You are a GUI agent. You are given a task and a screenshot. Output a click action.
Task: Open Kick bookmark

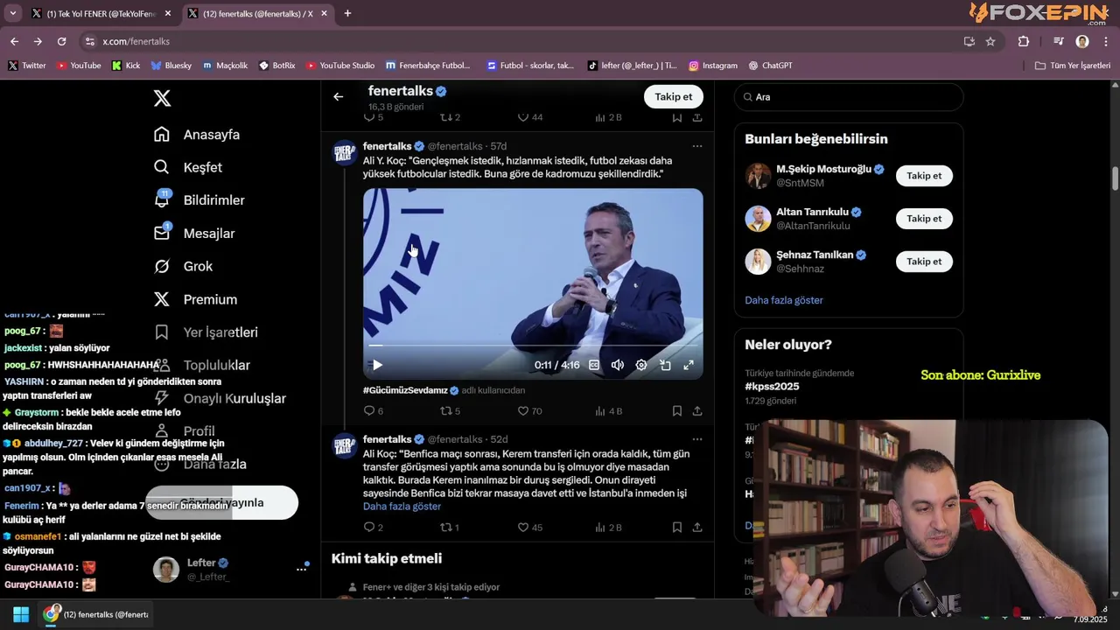(126, 66)
